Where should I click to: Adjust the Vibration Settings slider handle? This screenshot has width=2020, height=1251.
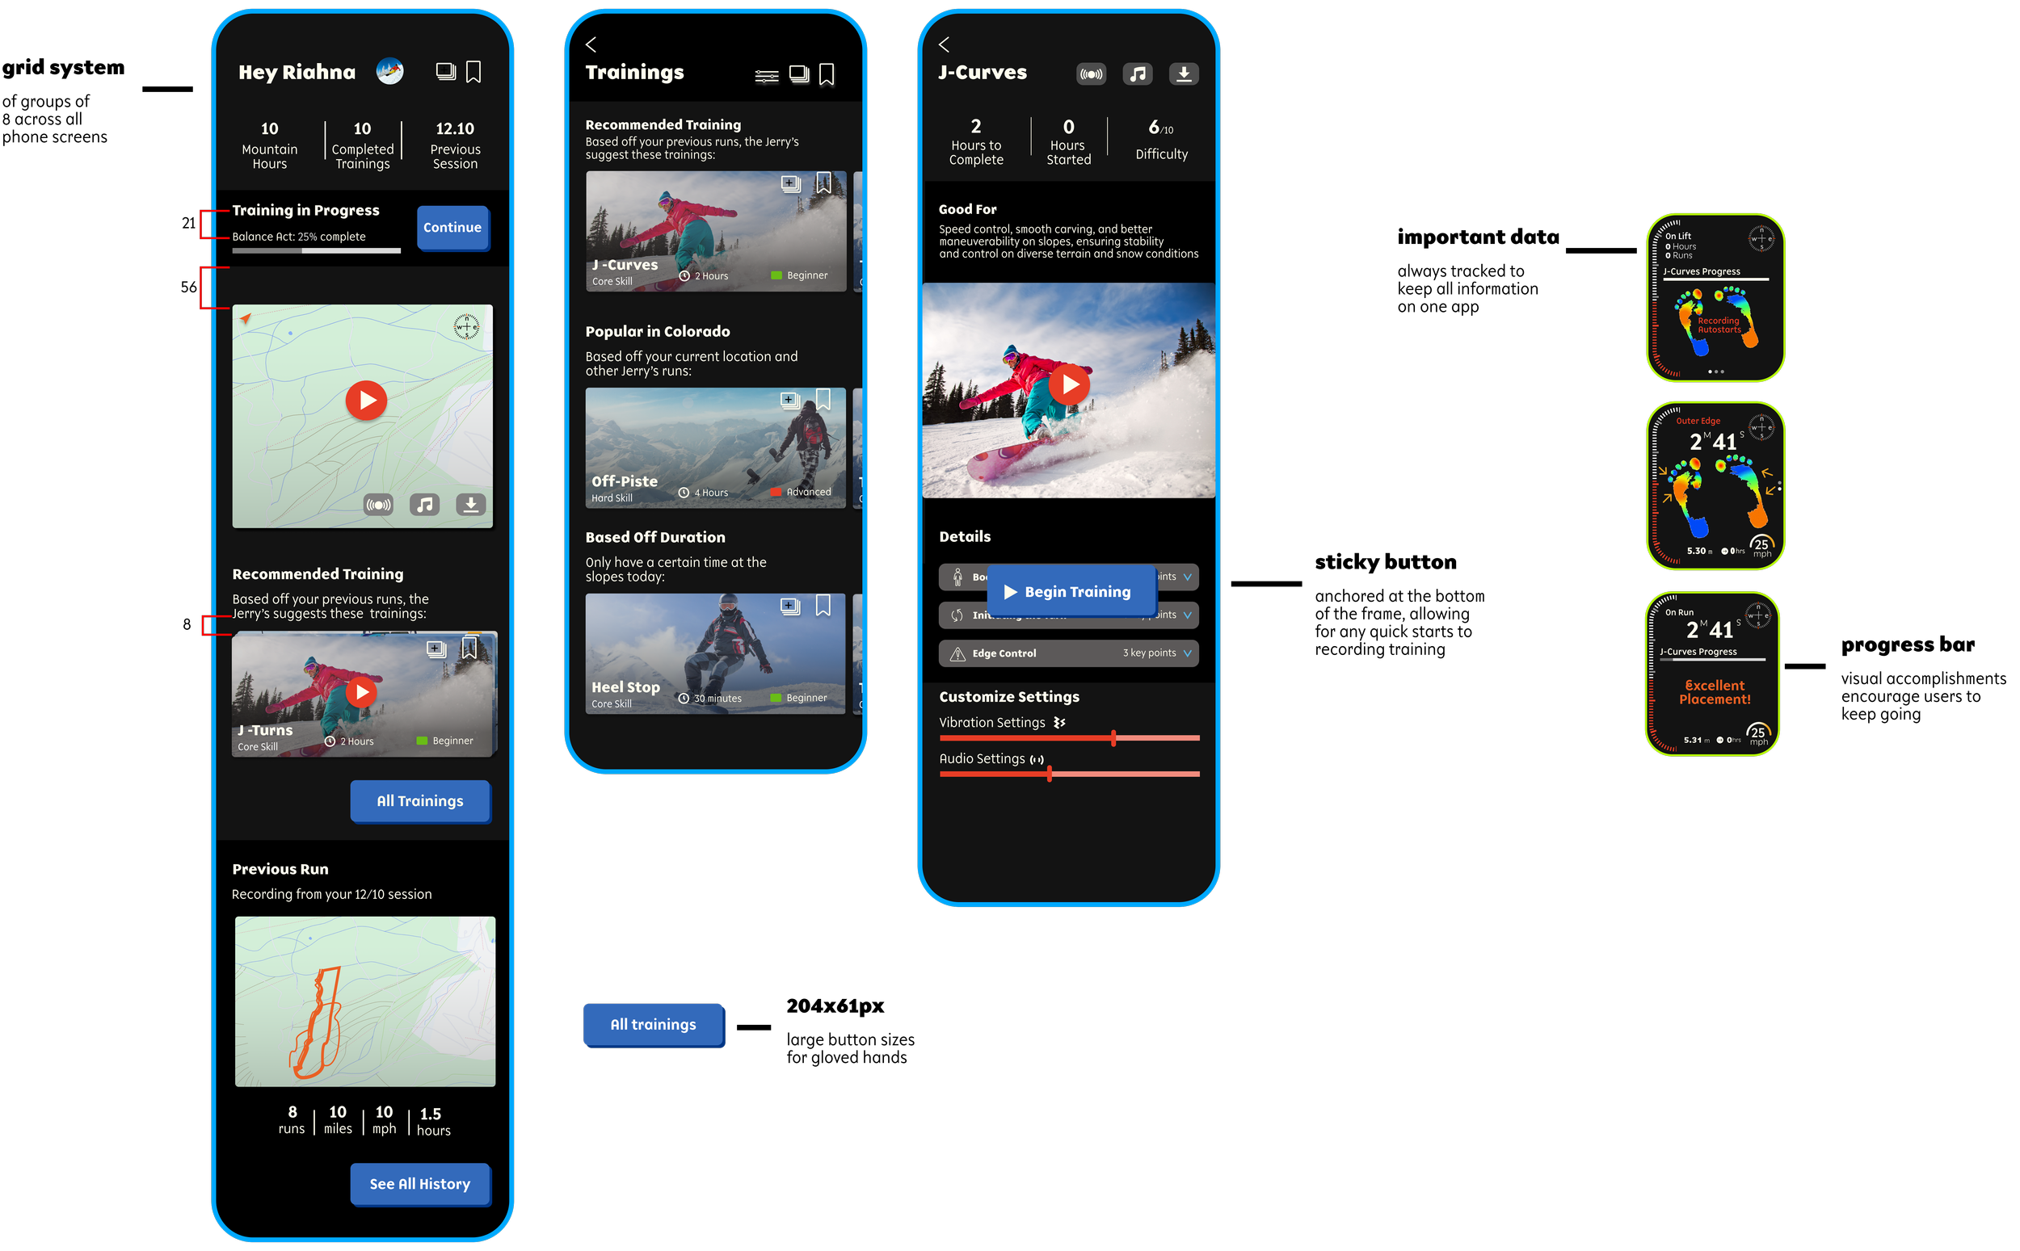(x=1114, y=738)
